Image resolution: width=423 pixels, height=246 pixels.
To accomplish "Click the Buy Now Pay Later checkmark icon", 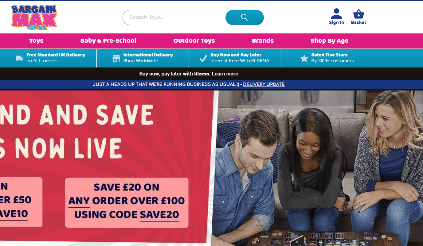I will (x=203, y=58).
